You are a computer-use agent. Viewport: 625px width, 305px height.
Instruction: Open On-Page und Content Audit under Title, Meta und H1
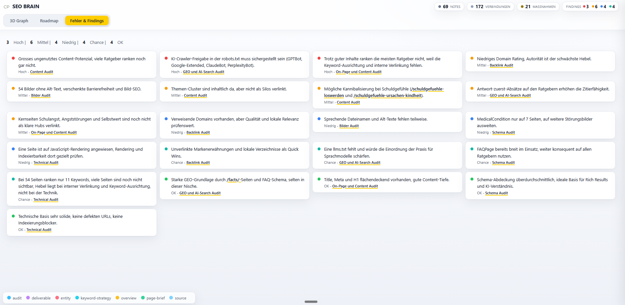[x=355, y=186]
